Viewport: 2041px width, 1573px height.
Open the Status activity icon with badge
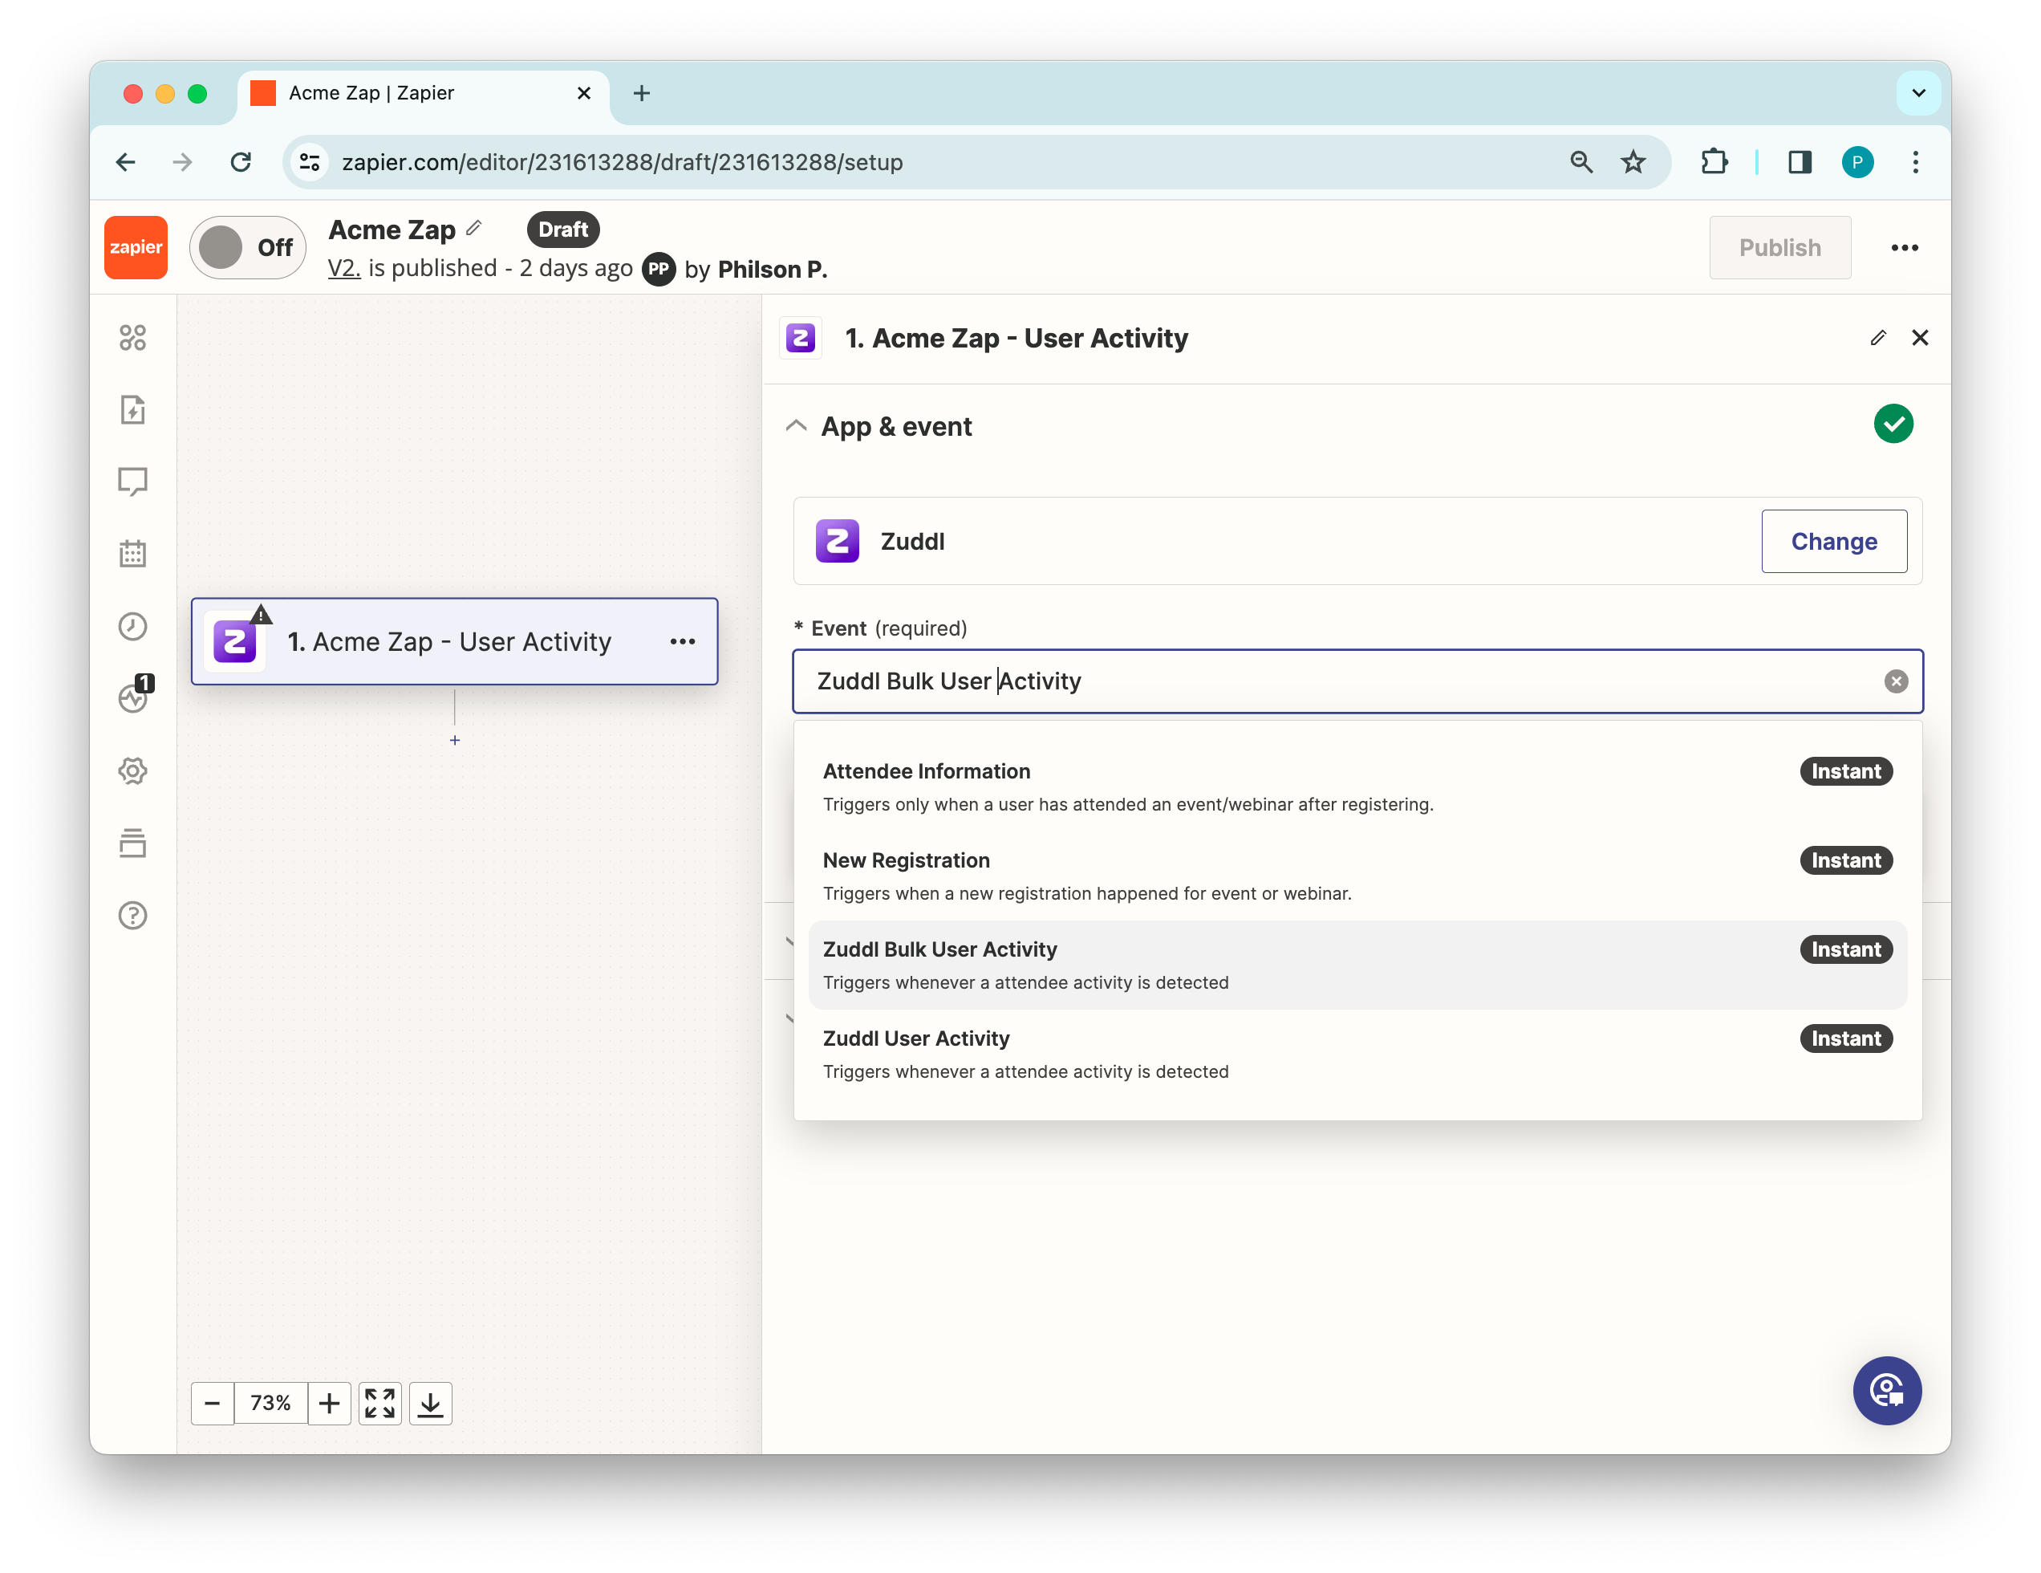pyautogui.click(x=132, y=698)
